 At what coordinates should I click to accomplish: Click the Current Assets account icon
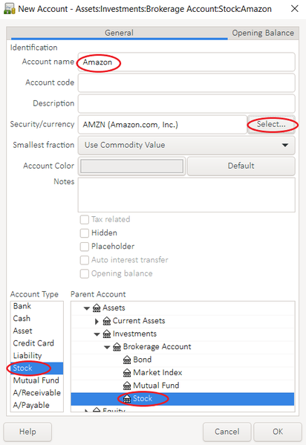tap(107, 321)
